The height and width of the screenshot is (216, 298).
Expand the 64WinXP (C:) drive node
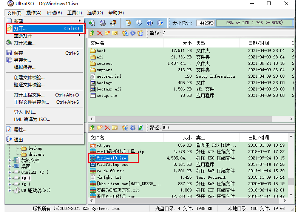(10, 172)
